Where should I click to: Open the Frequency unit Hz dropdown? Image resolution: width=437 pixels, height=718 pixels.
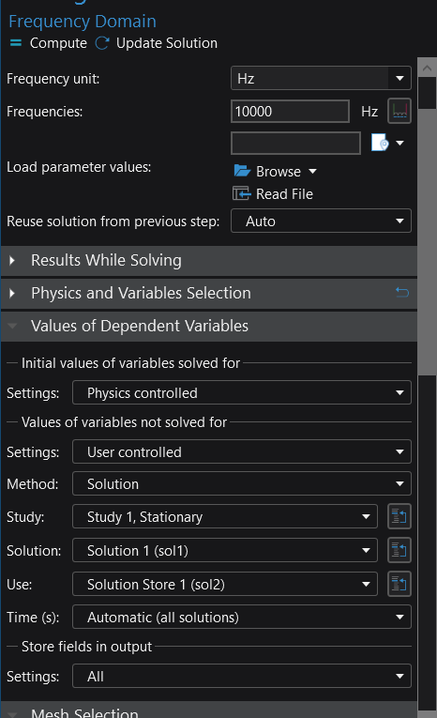(322, 78)
